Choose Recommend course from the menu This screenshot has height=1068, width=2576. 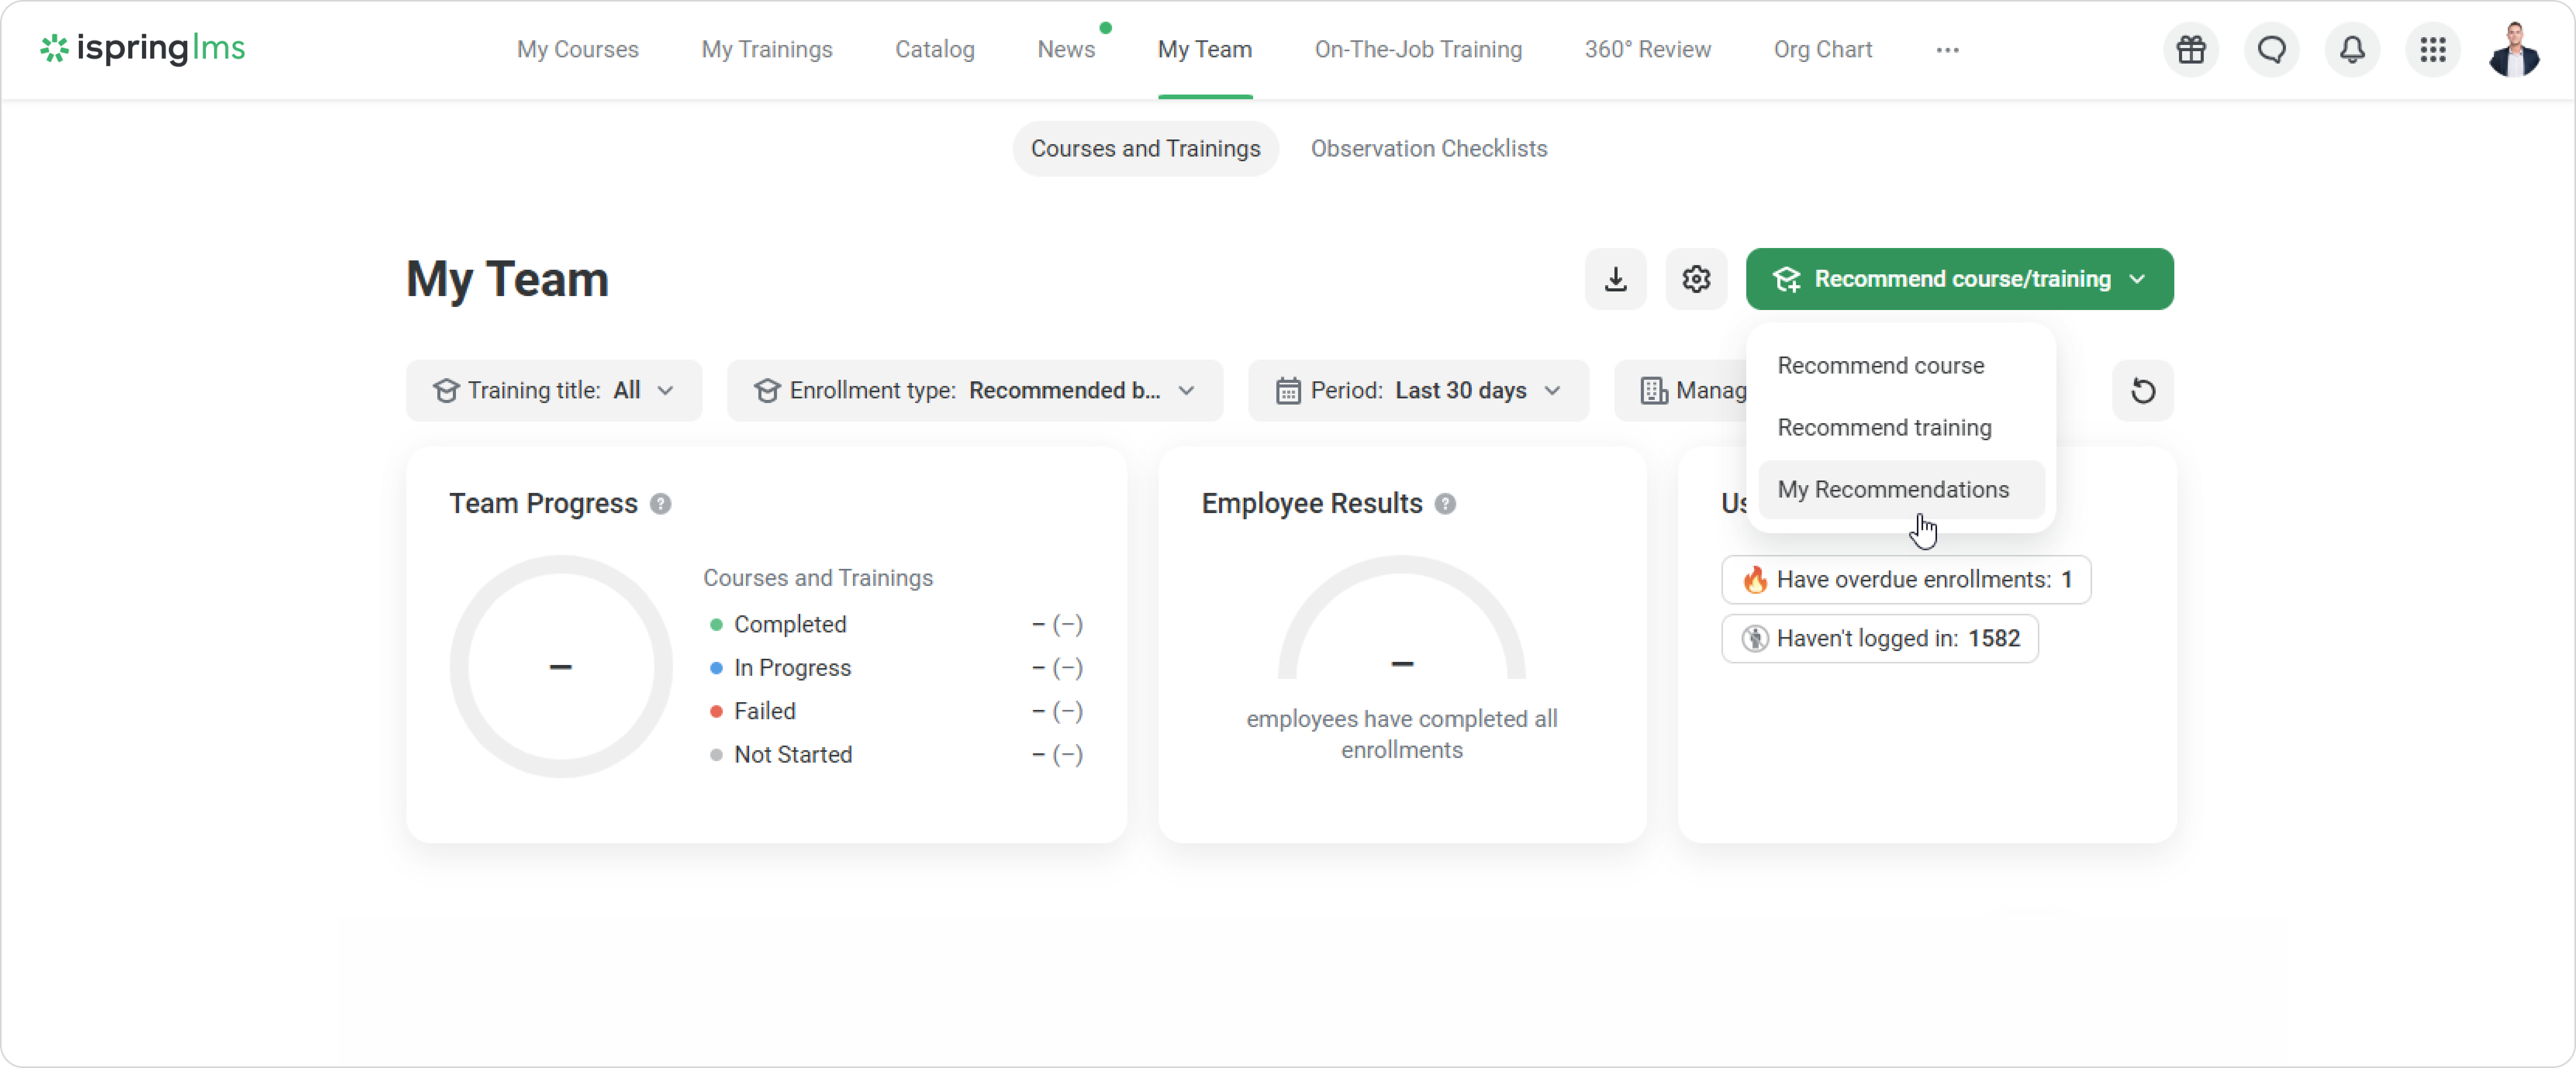coord(1880,366)
